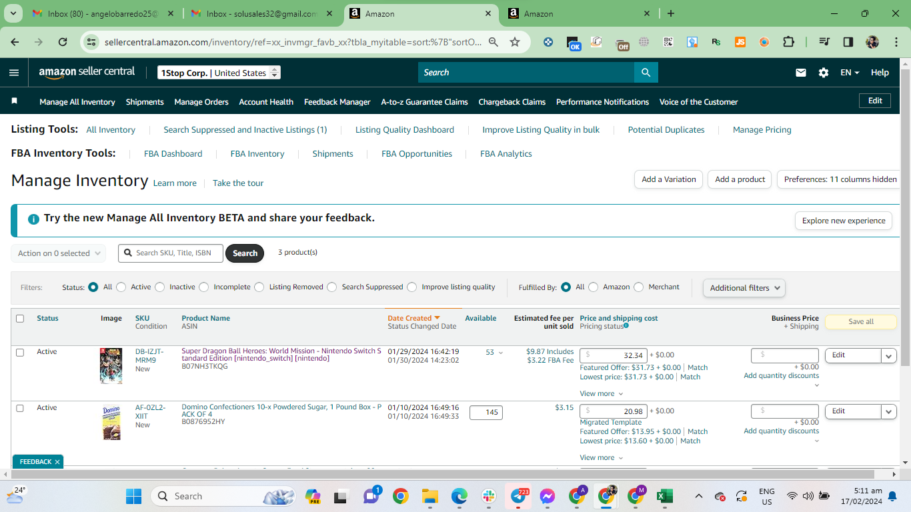The width and height of the screenshot is (911, 512).
Task: Open the Windows Start menu
Action: [134, 496]
